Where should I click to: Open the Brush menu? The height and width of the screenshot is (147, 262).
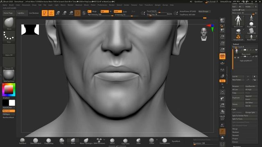pyautogui.click(x=11, y=5)
